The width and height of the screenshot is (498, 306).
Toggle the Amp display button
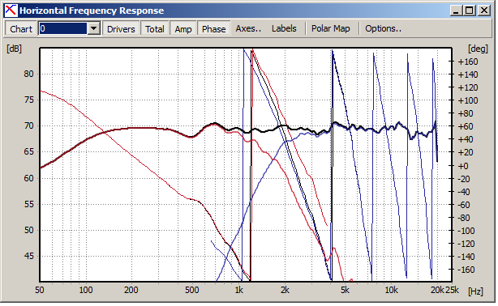click(183, 29)
